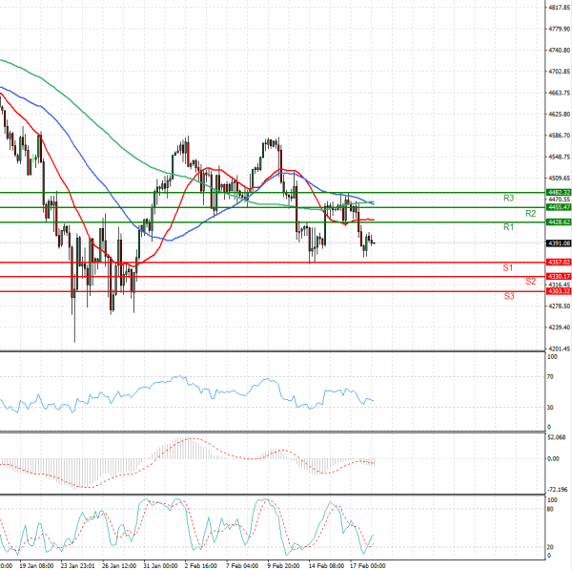Screen dimensions: 572x570
Task: Click the 17 Feb 00:00 date label
Action: 368,566
